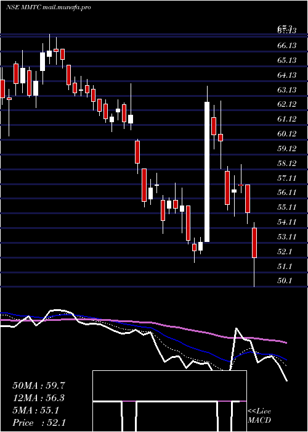The image size is (308, 432).
Task: Click the 12MA : 56.3 readout
Action: 39,398
